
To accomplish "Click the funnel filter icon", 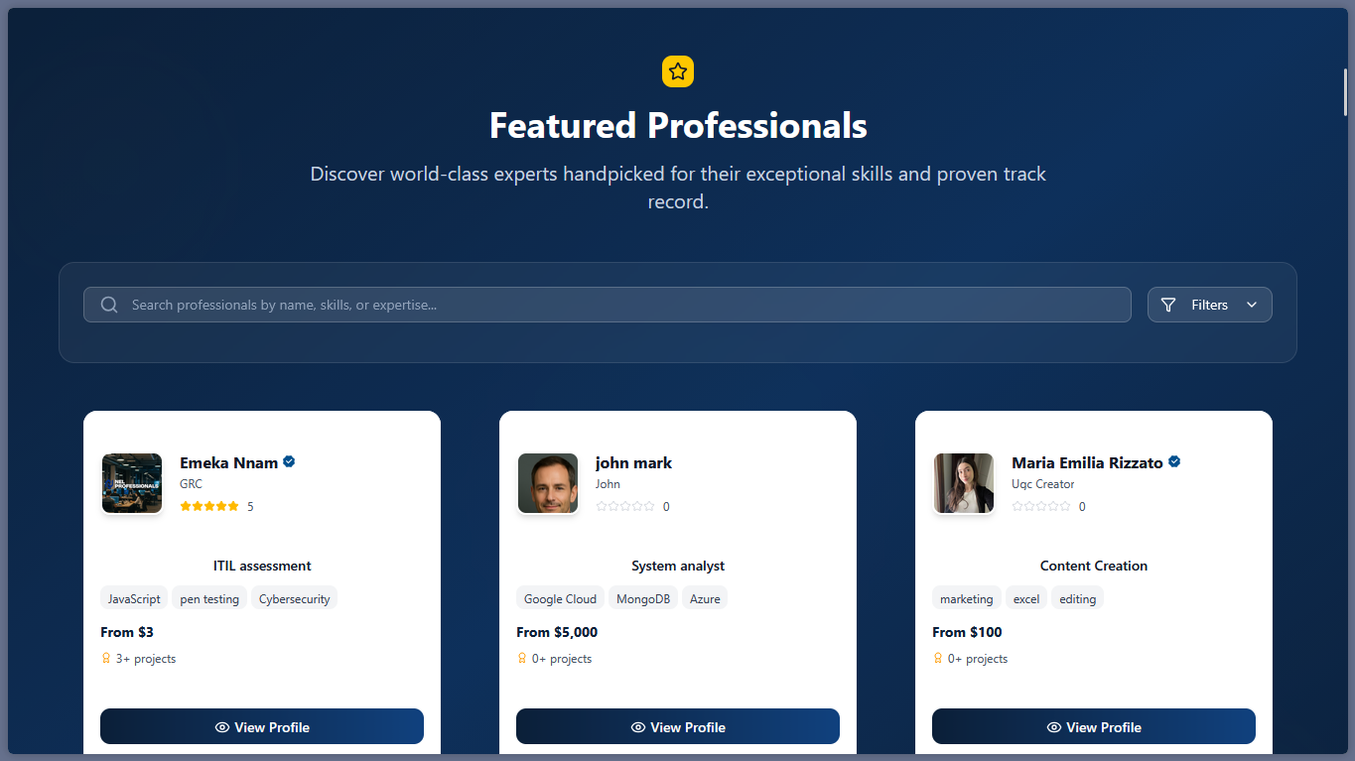I will coord(1168,305).
